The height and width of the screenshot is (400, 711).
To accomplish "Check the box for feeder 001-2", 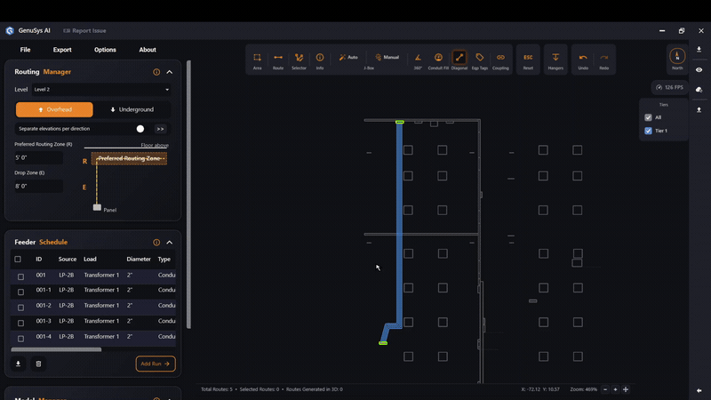I will (20, 308).
